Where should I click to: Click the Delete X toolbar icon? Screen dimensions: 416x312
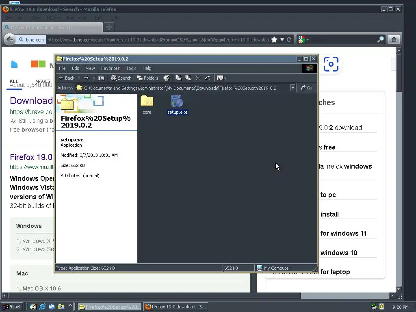tap(198, 78)
